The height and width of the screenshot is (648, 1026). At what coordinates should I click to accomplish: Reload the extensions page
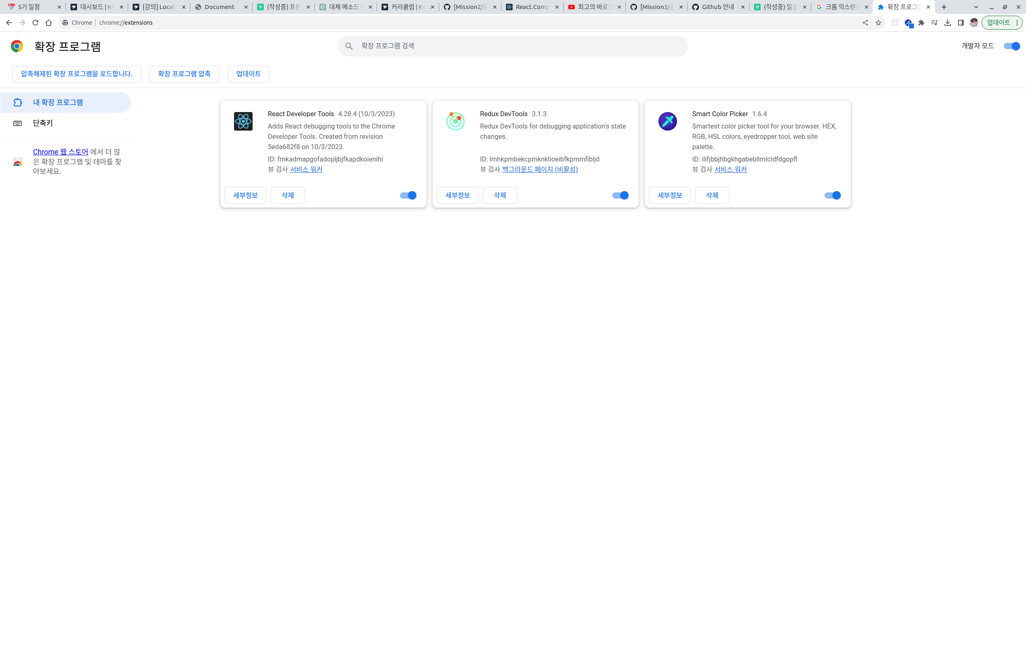(35, 23)
